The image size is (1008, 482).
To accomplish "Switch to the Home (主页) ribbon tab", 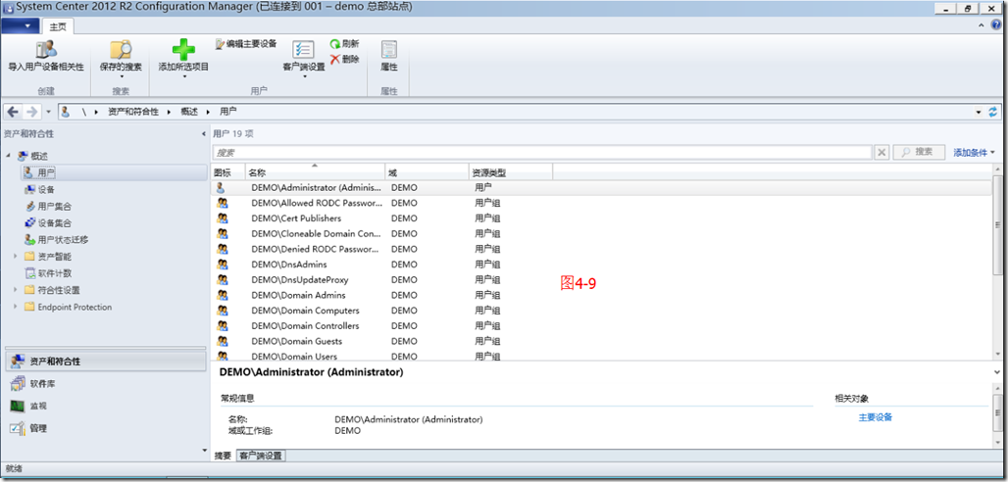I will coord(58,25).
